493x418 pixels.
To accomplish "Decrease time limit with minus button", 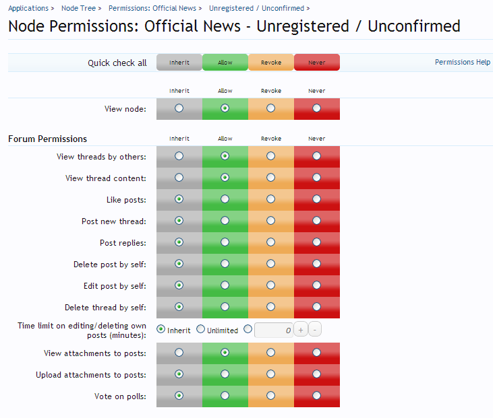I will [315, 330].
